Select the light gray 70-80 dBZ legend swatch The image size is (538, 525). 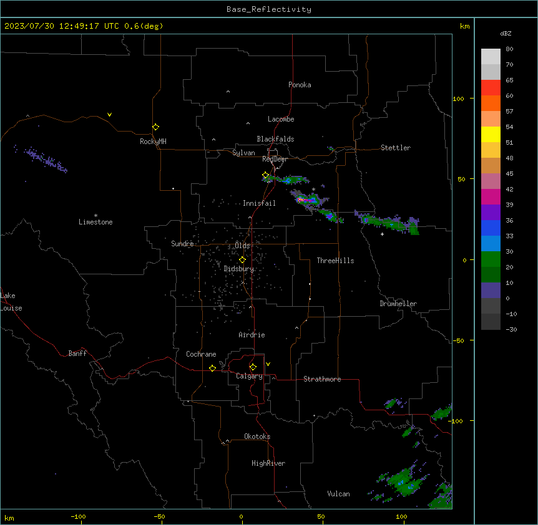click(x=491, y=56)
